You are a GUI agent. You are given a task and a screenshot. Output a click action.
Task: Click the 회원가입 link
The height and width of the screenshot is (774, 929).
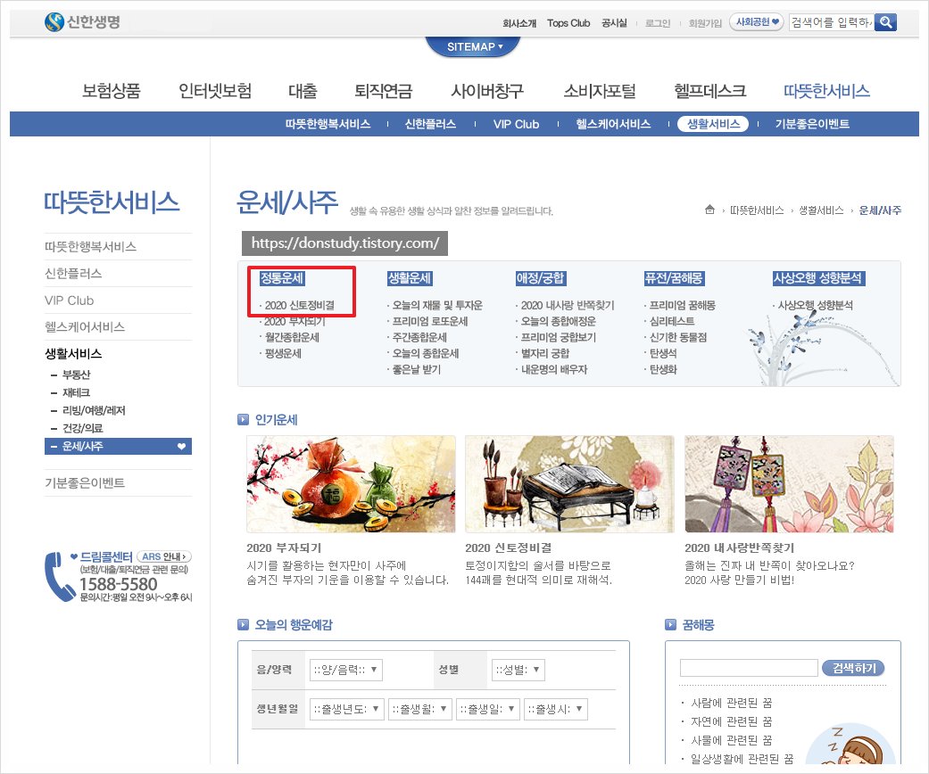tap(705, 23)
